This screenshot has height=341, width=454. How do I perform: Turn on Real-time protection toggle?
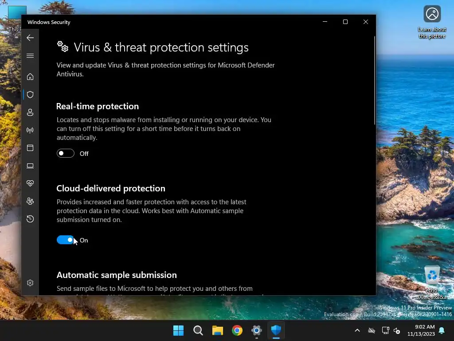point(66,153)
